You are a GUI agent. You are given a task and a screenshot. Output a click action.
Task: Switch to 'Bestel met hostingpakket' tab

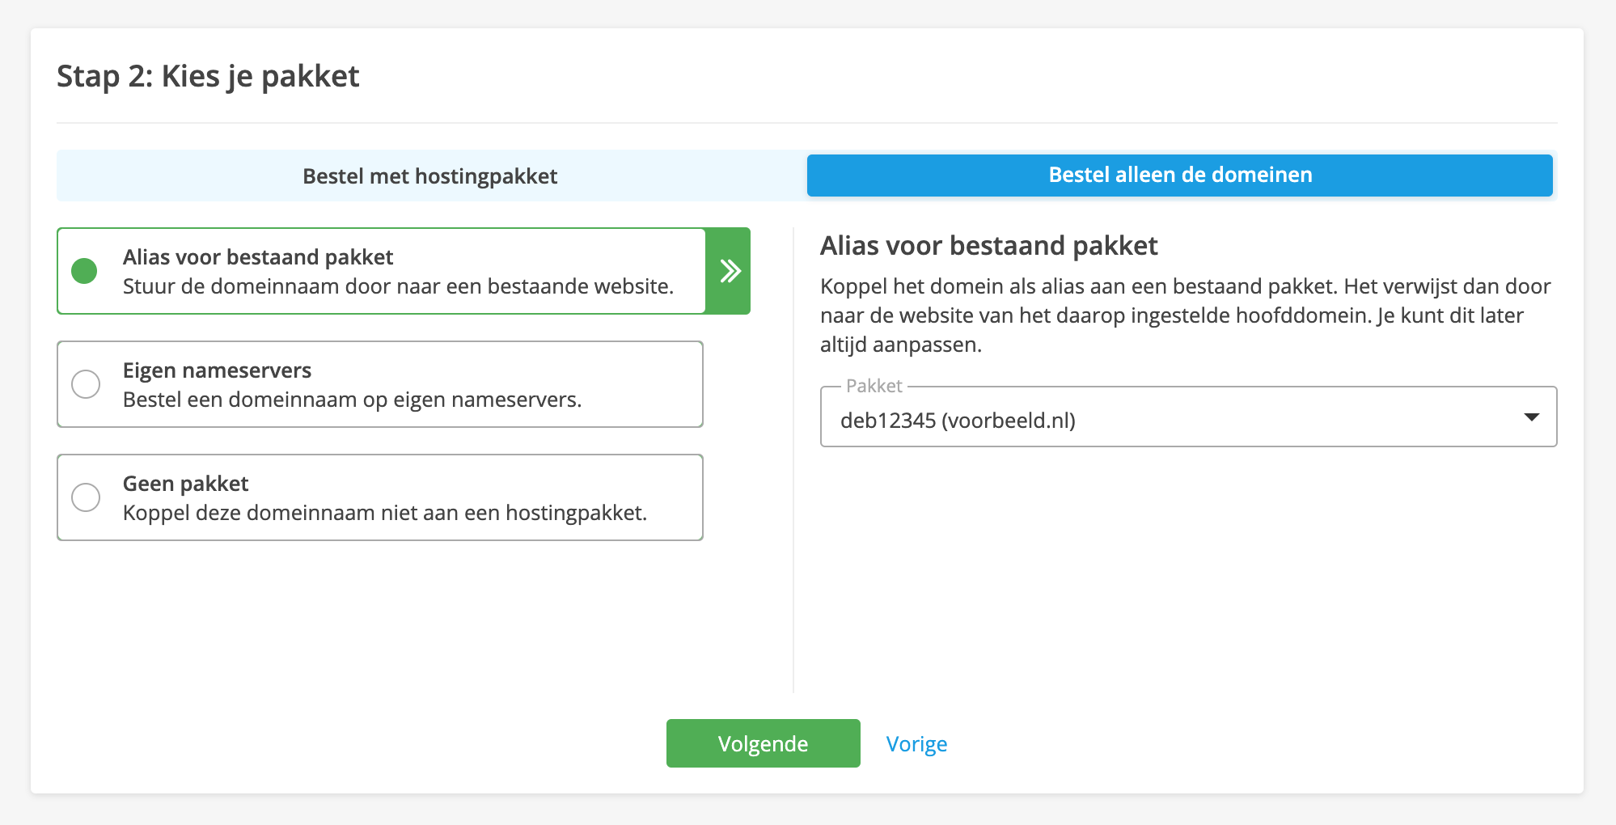pos(430,176)
